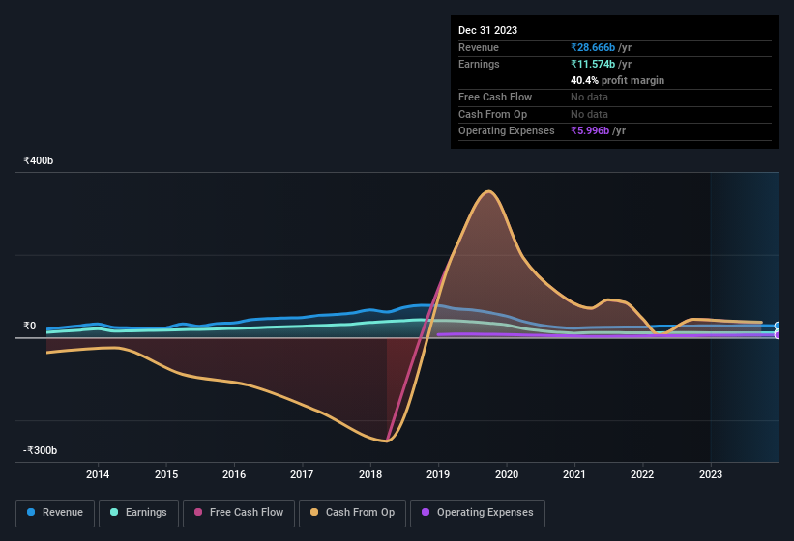Toggle Cash From Op legend button
The image size is (794, 541).
(350, 513)
